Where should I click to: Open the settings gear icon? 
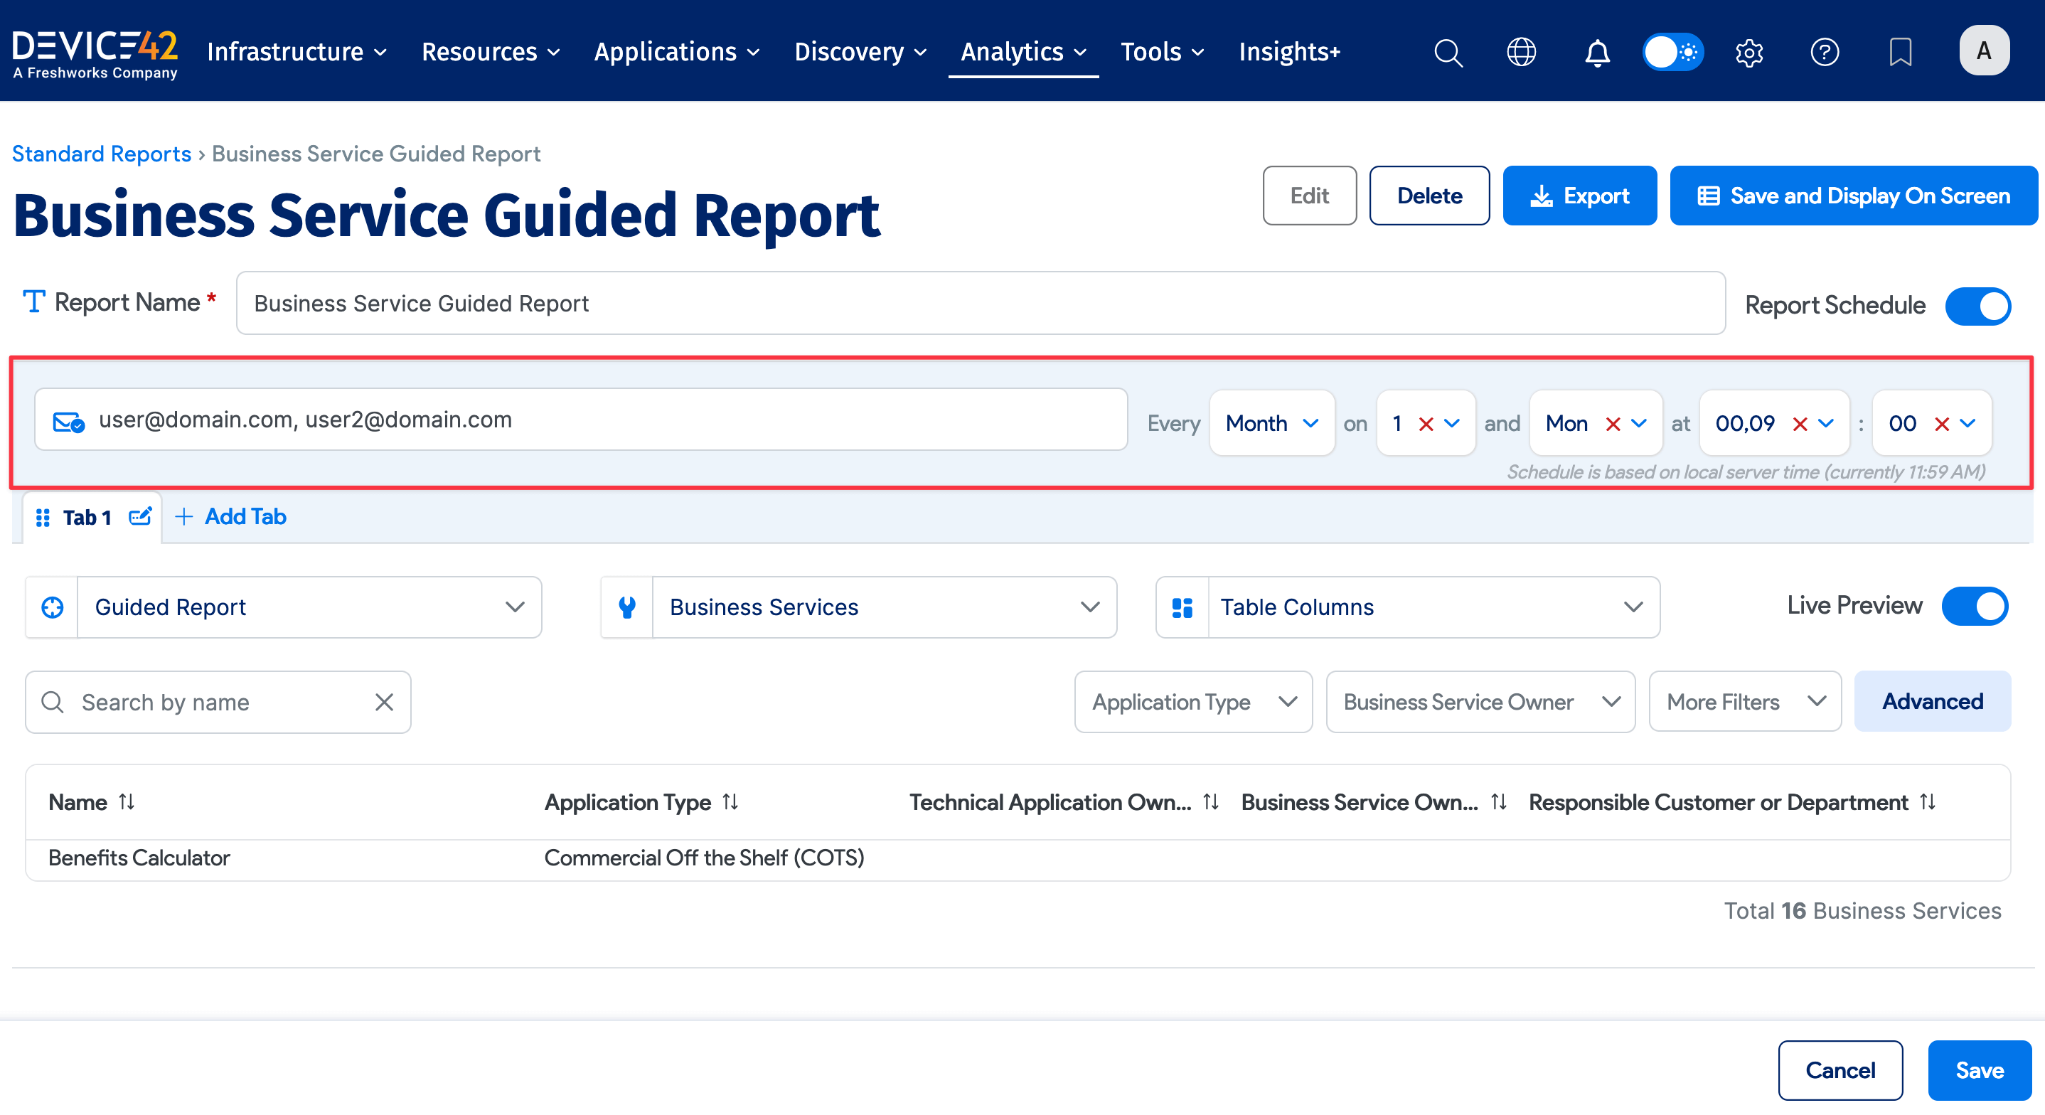(x=1749, y=53)
